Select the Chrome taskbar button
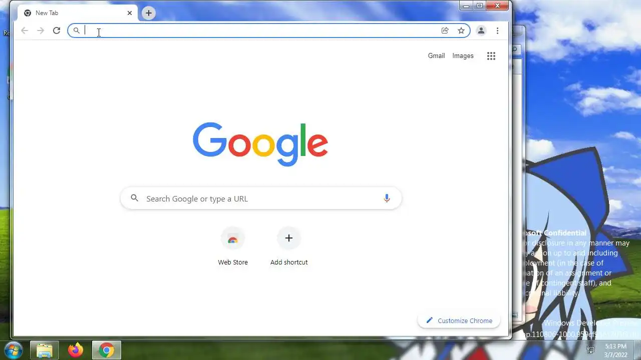The image size is (641, 360). (106, 350)
